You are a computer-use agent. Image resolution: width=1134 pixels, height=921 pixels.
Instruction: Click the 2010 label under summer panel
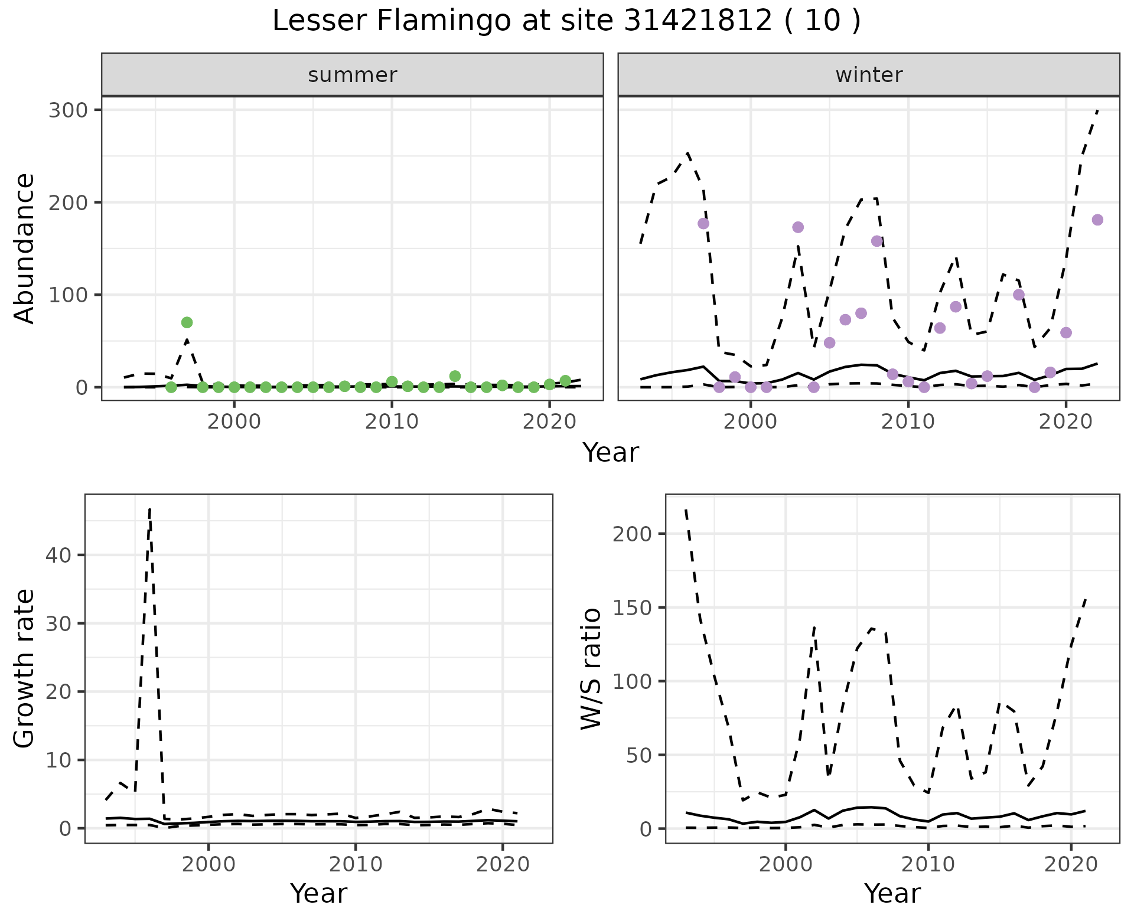392,422
